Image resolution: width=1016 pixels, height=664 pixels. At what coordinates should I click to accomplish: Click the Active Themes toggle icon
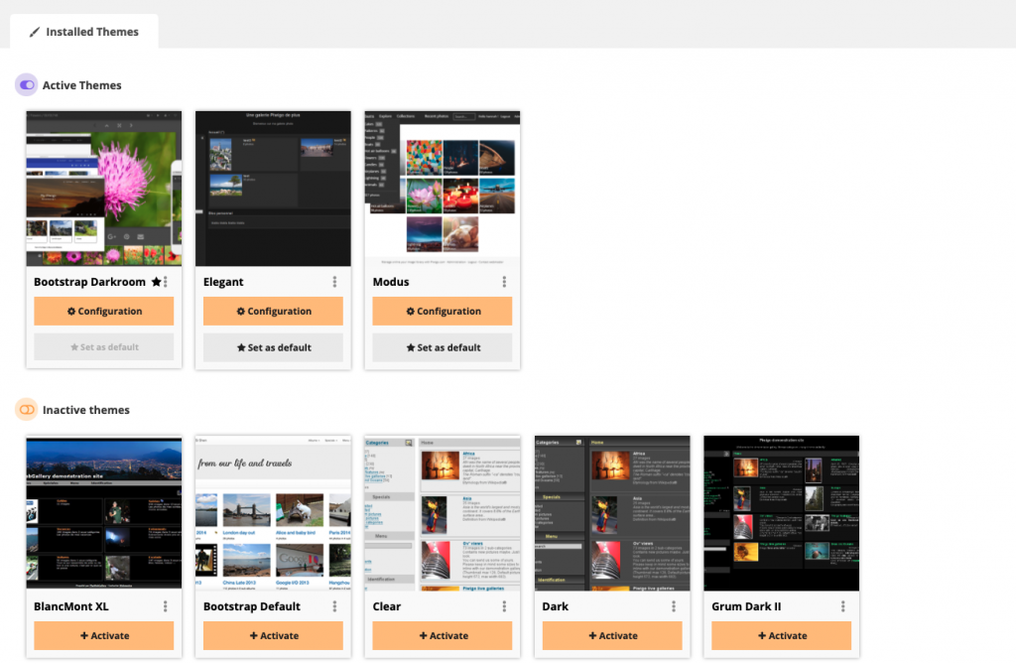tap(26, 84)
